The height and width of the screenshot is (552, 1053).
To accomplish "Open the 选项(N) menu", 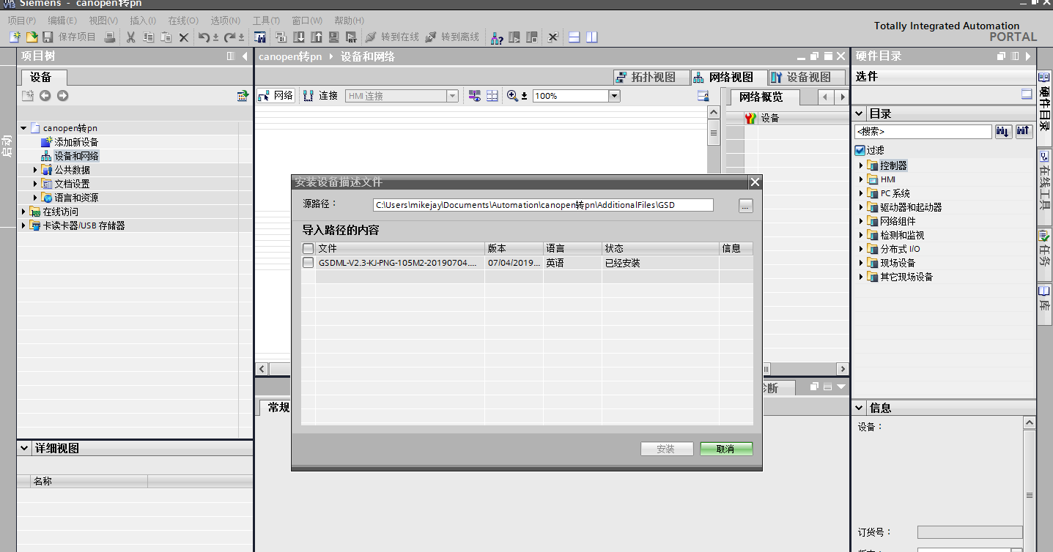I will coord(225,20).
